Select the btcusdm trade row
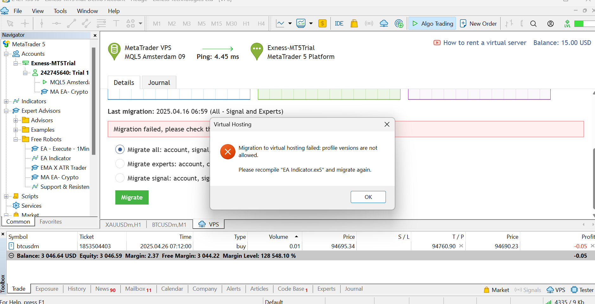The height and width of the screenshot is (304, 595). (301, 246)
